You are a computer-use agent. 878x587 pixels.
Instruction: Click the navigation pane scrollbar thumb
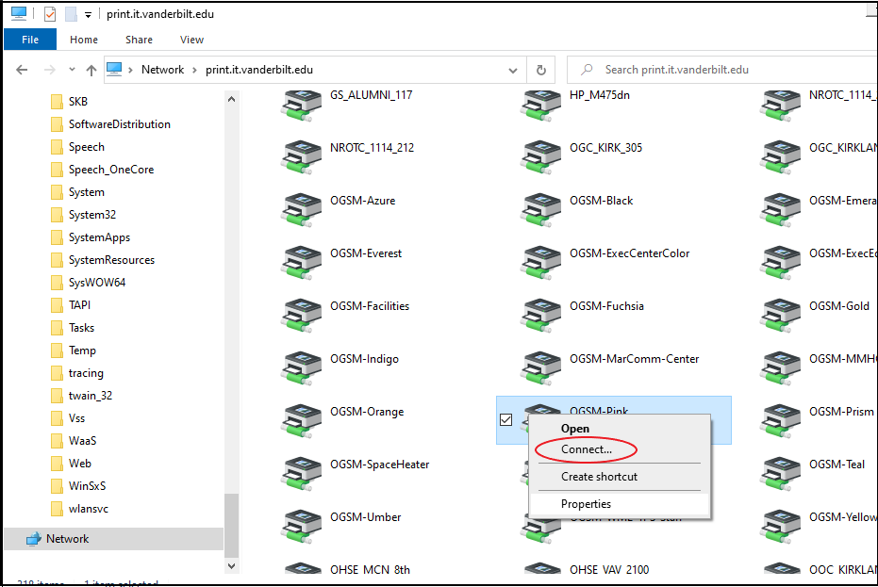(231, 526)
